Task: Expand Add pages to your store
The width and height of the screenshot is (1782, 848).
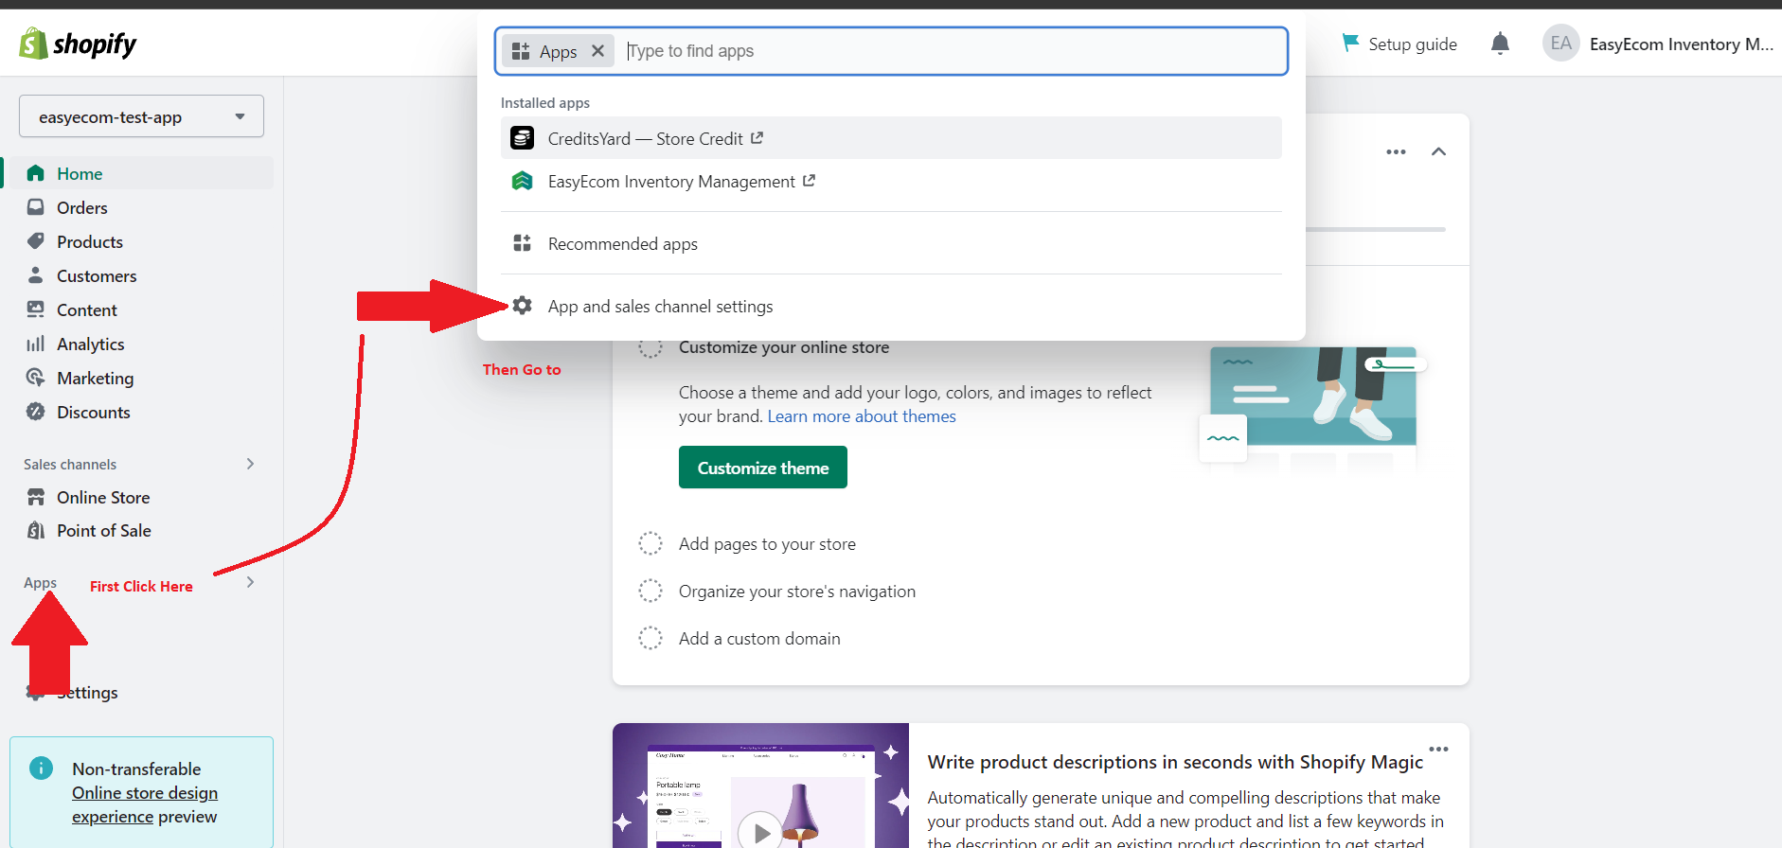Action: [x=767, y=544]
